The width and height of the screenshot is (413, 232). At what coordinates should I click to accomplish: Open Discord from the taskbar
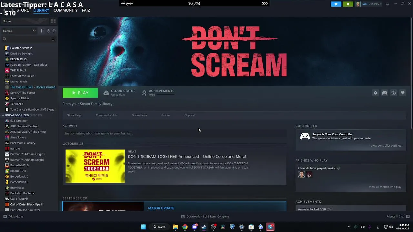(x=194, y=227)
